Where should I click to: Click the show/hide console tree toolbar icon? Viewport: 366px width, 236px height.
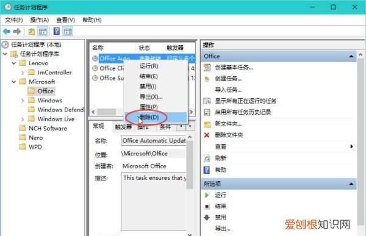click(x=43, y=32)
